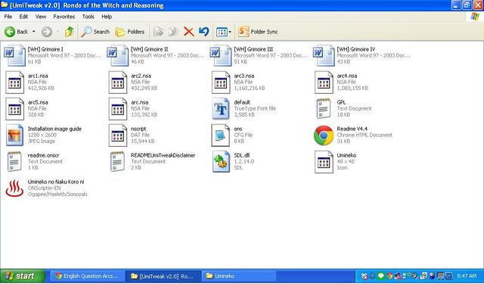Switch to Umineko folder taskbar button
This screenshot has width=484, height=284.
tap(239, 276)
